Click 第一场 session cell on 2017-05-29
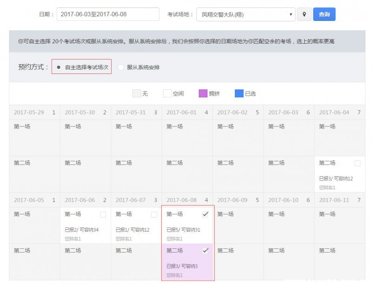 (34, 137)
